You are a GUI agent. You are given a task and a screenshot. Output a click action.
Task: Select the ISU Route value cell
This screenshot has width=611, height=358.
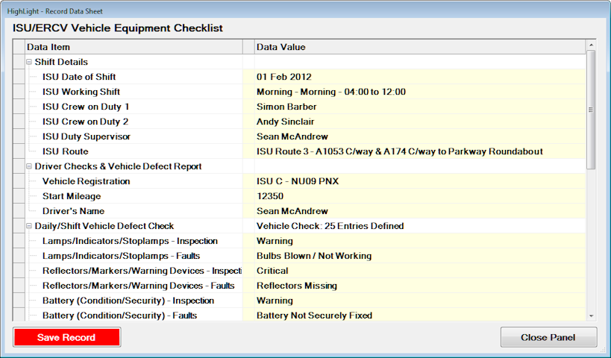pos(418,151)
